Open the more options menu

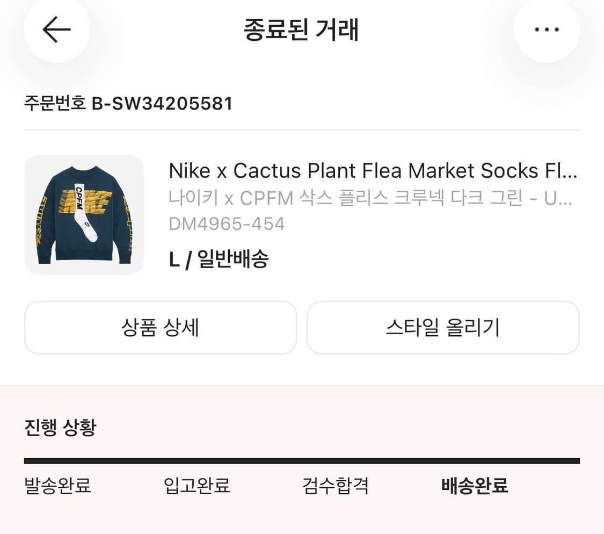click(547, 30)
